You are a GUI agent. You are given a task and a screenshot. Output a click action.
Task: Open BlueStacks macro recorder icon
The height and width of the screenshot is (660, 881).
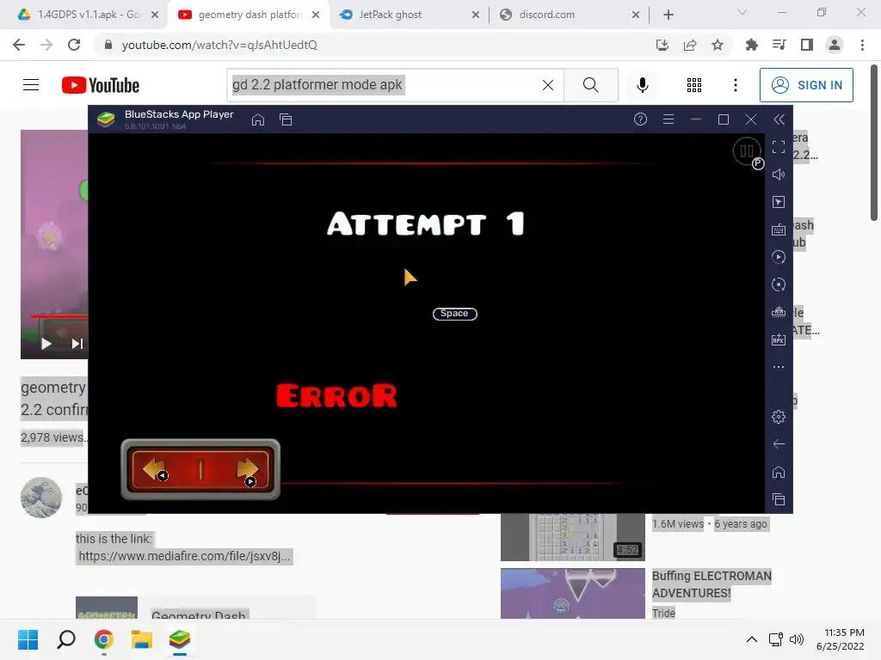778,257
